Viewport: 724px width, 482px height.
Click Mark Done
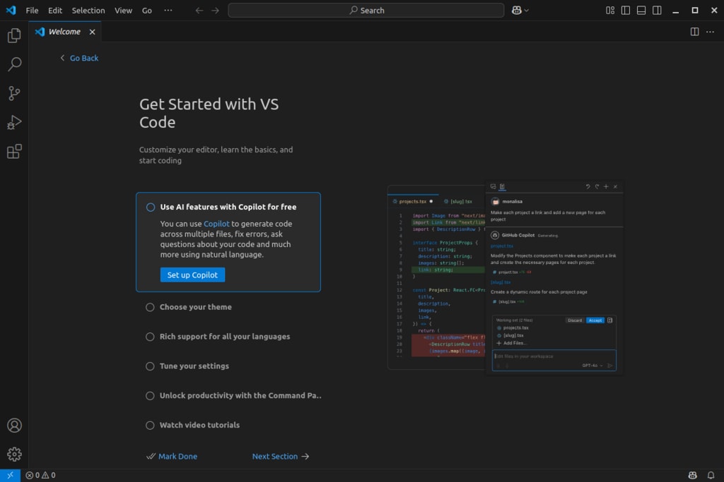[x=172, y=456]
